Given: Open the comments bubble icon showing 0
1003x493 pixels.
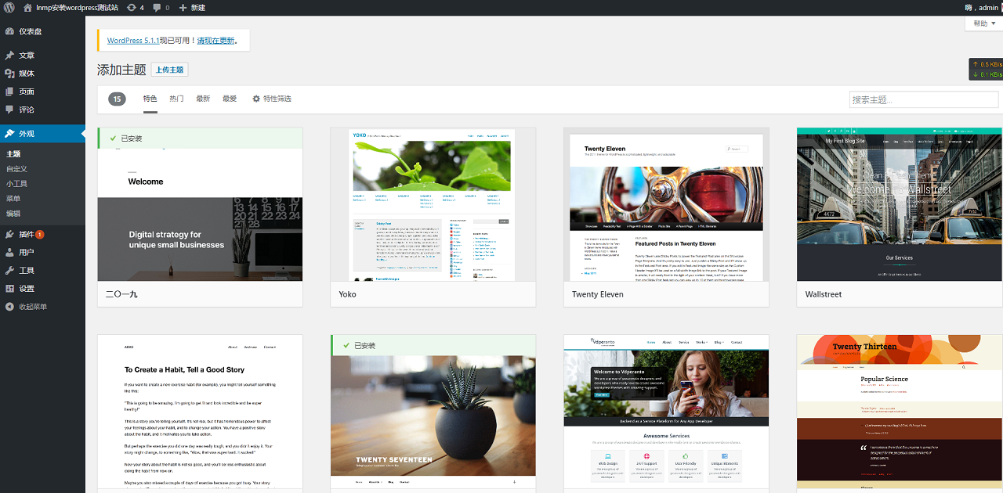Looking at the screenshot, I should point(157,8).
